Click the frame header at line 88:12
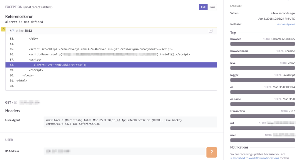Viewport: 301px width, 160px height. tap(28, 31)
